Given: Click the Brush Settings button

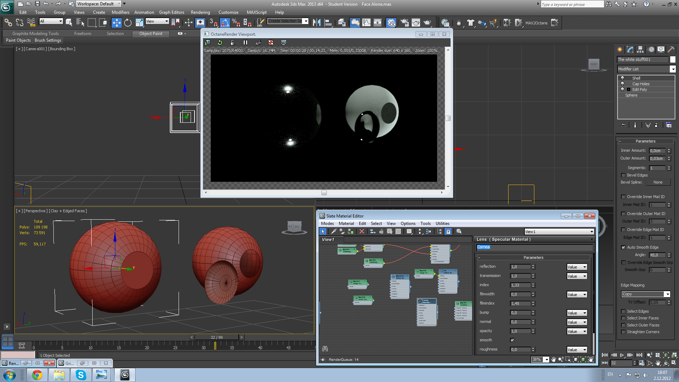Looking at the screenshot, I should (x=48, y=40).
